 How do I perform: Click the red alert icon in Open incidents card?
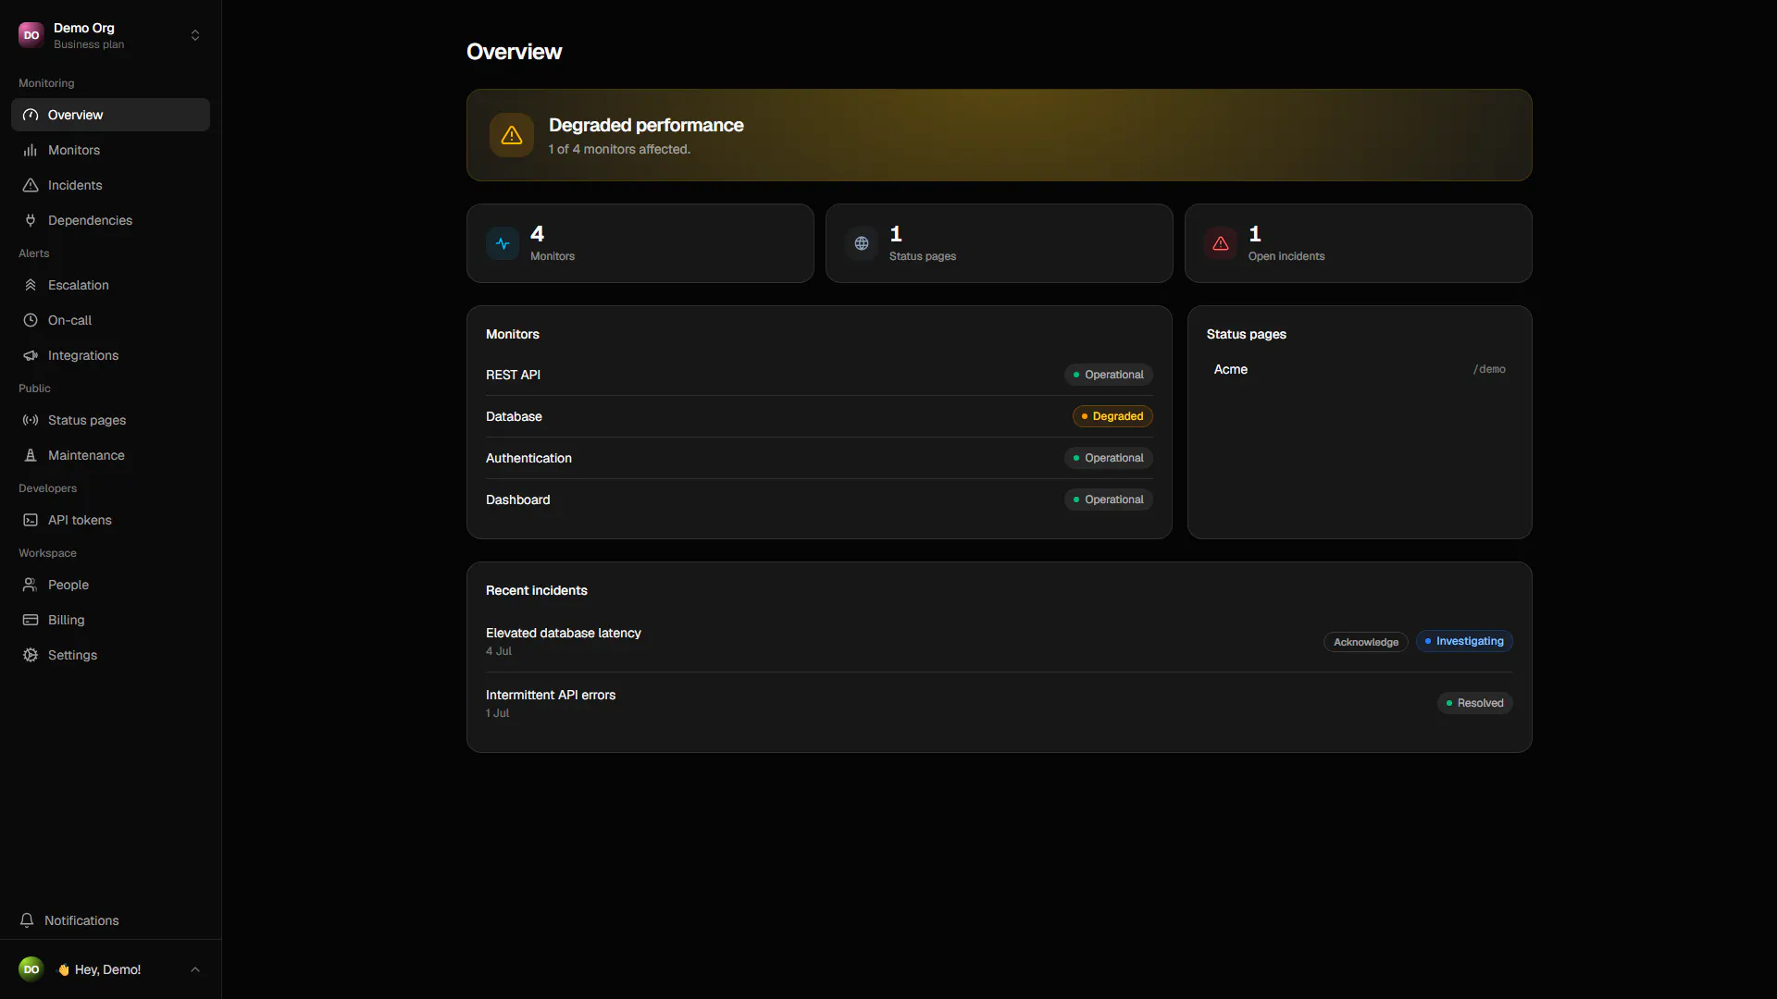pyautogui.click(x=1221, y=243)
